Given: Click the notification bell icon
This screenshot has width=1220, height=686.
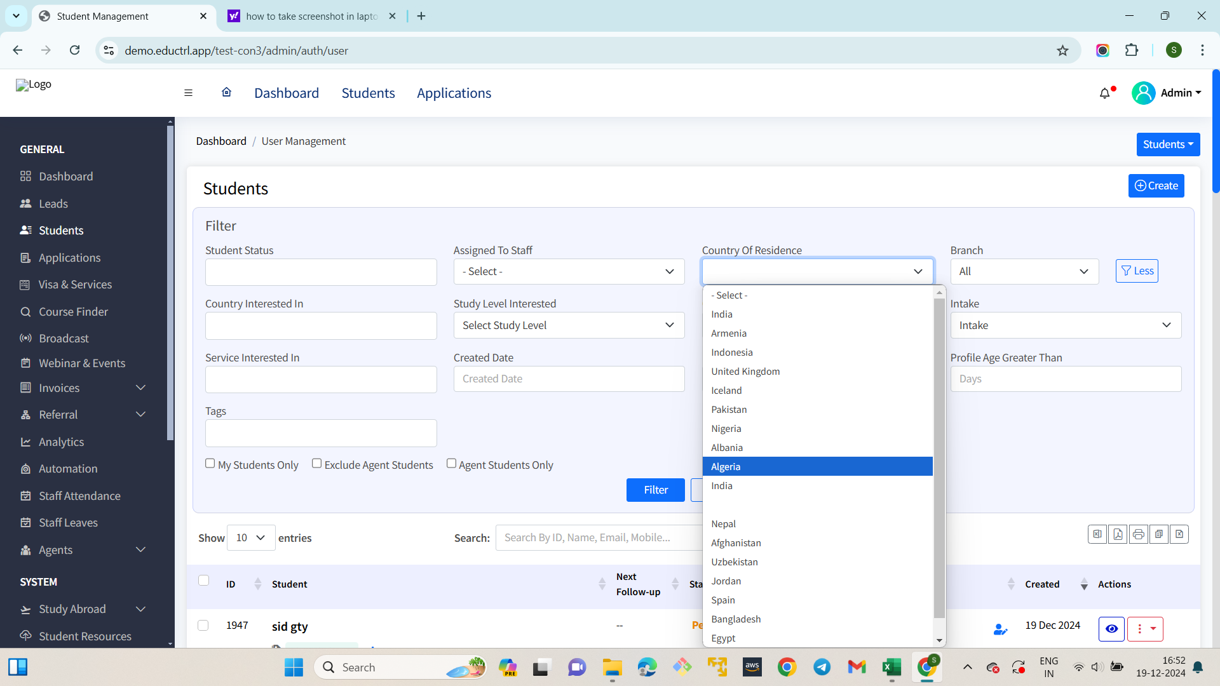Looking at the screenshot, I should pos(1105,93).
